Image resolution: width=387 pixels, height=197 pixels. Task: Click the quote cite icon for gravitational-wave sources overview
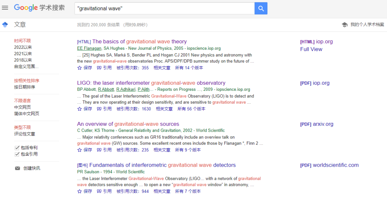click(99, 150)
